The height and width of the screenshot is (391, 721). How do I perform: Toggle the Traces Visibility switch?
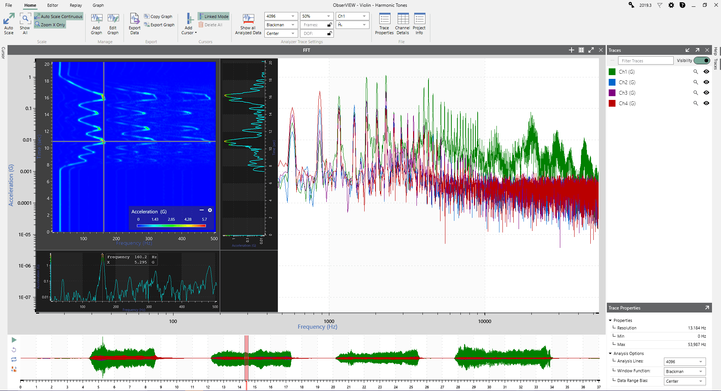pyautogui.click(x=701, y=60)
